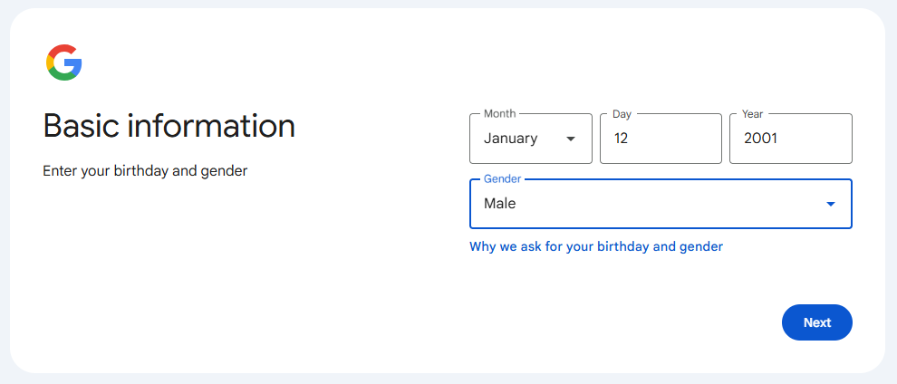Screen dimensions: 897x384
Task: Click the Month dropdown arrow
Action: (570, 139)
